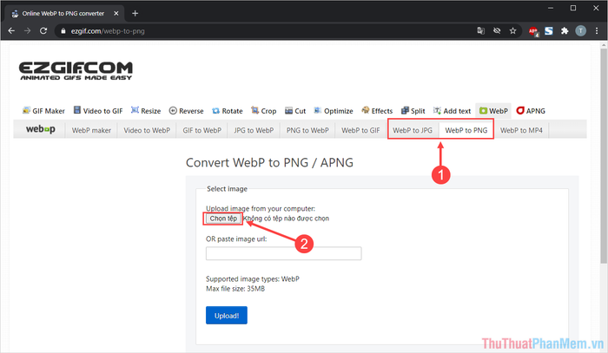The height and width of the screenshot is (353, 608).
Task: Go back to the previous page
Action: click(11, 31)
